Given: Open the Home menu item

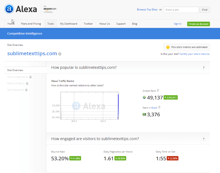Looking at the screenshot, I should coord(11,24).
